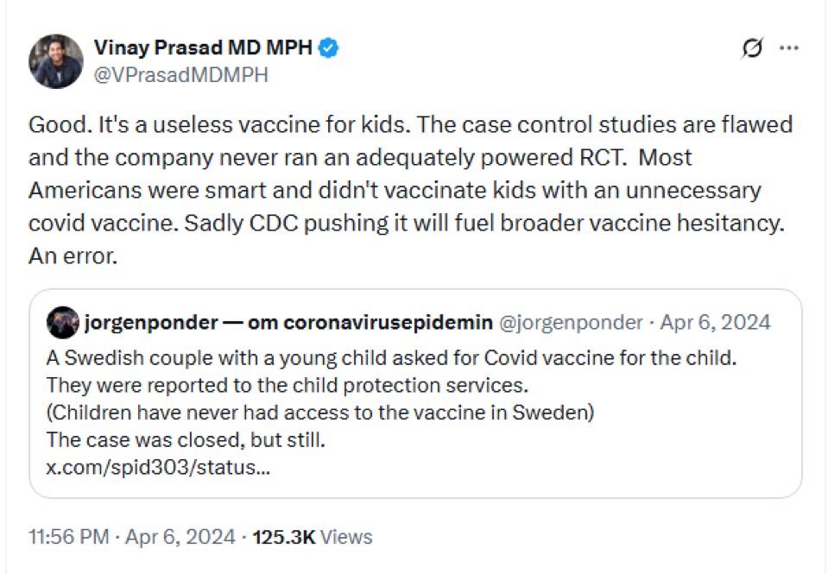Open the @VPrasadMDMPH handle link

coord(181,75)
